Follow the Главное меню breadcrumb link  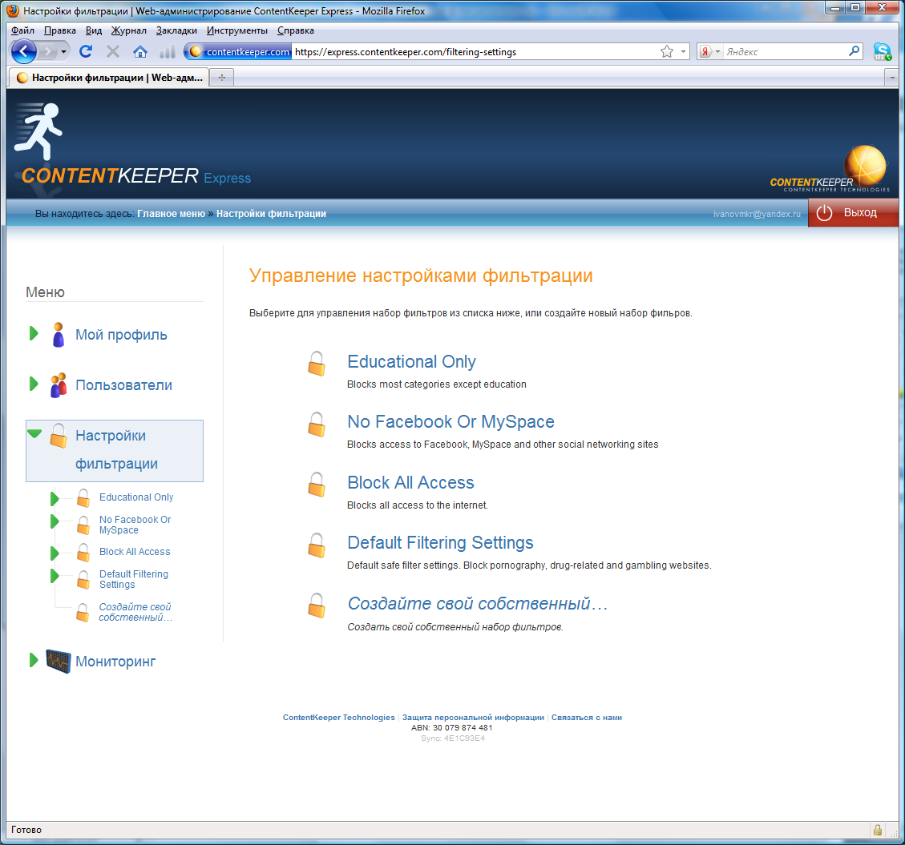(x=171, y=213)
